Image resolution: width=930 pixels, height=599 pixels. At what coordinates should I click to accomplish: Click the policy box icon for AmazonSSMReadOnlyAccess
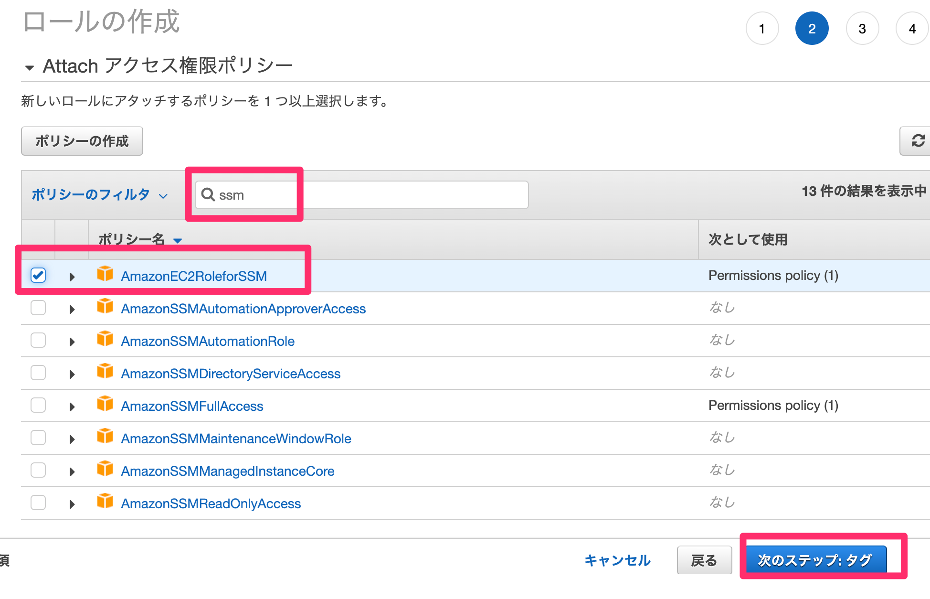click(x=105, y=502)
